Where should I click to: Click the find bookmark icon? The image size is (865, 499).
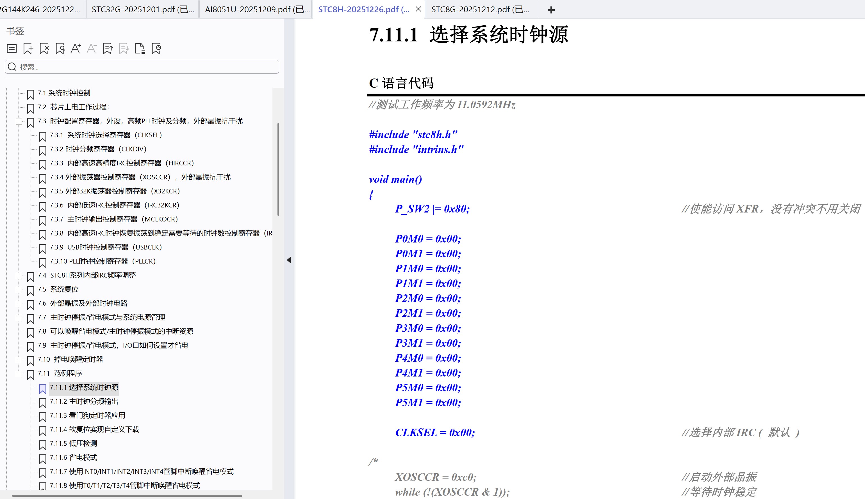(60, 49)
